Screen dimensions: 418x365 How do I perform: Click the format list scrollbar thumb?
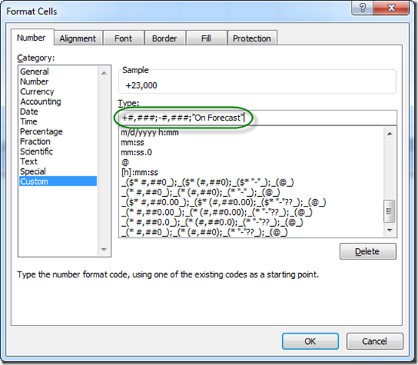[x=389, y=211]
